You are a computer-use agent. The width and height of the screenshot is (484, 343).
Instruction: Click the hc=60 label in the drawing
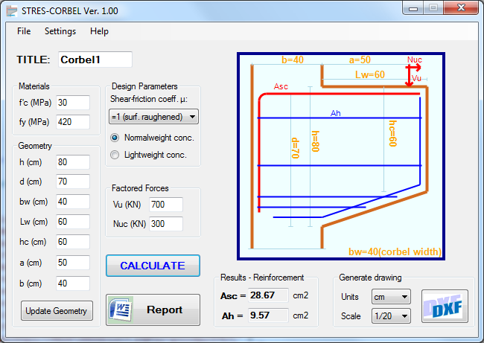pyautogui.click(x=392, y=133)
